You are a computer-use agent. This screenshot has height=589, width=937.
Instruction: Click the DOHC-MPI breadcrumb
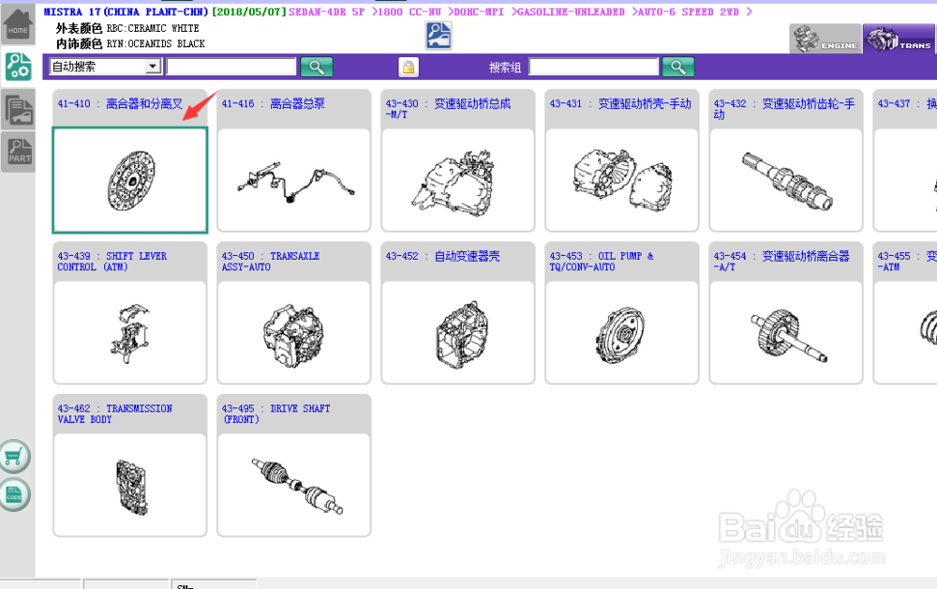[x=479, y=12]
